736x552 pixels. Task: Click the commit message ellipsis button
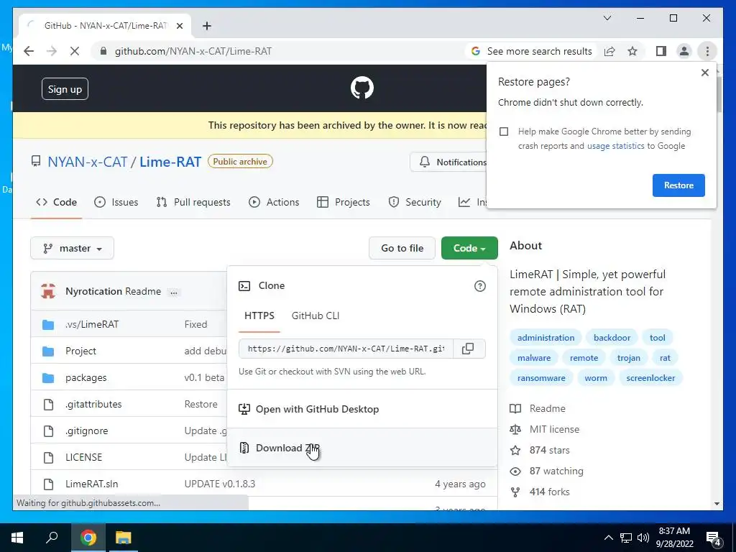point(174,292)
